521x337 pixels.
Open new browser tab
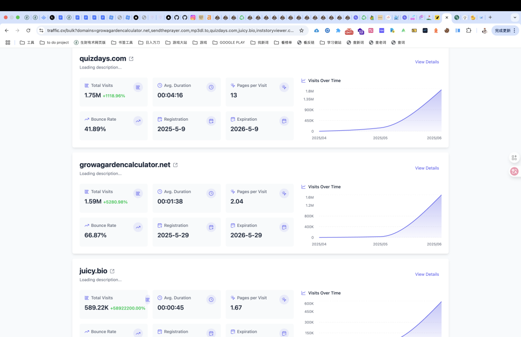(x=490, y=17)
